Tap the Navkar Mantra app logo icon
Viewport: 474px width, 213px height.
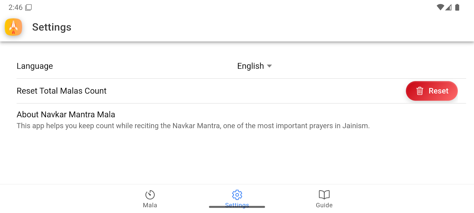coord(13,27)
